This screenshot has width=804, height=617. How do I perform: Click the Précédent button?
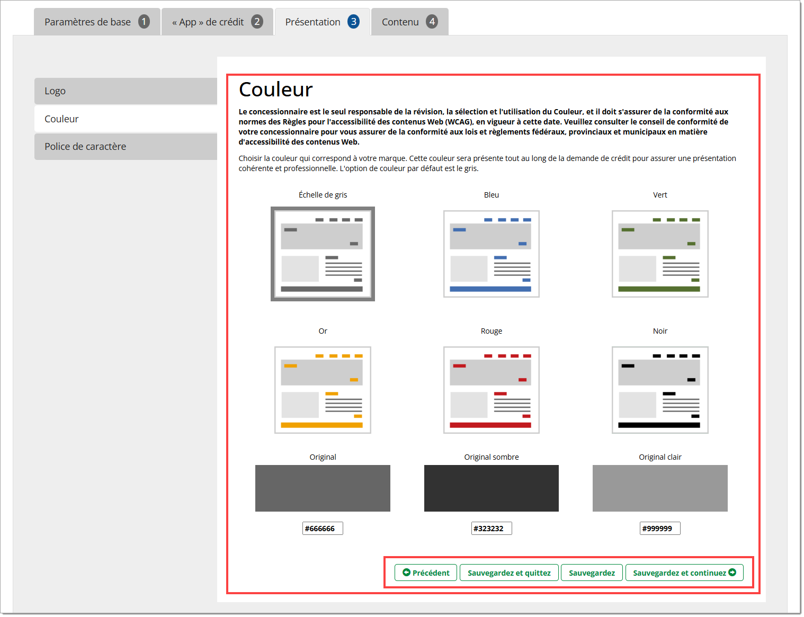(x=426, y=573)
